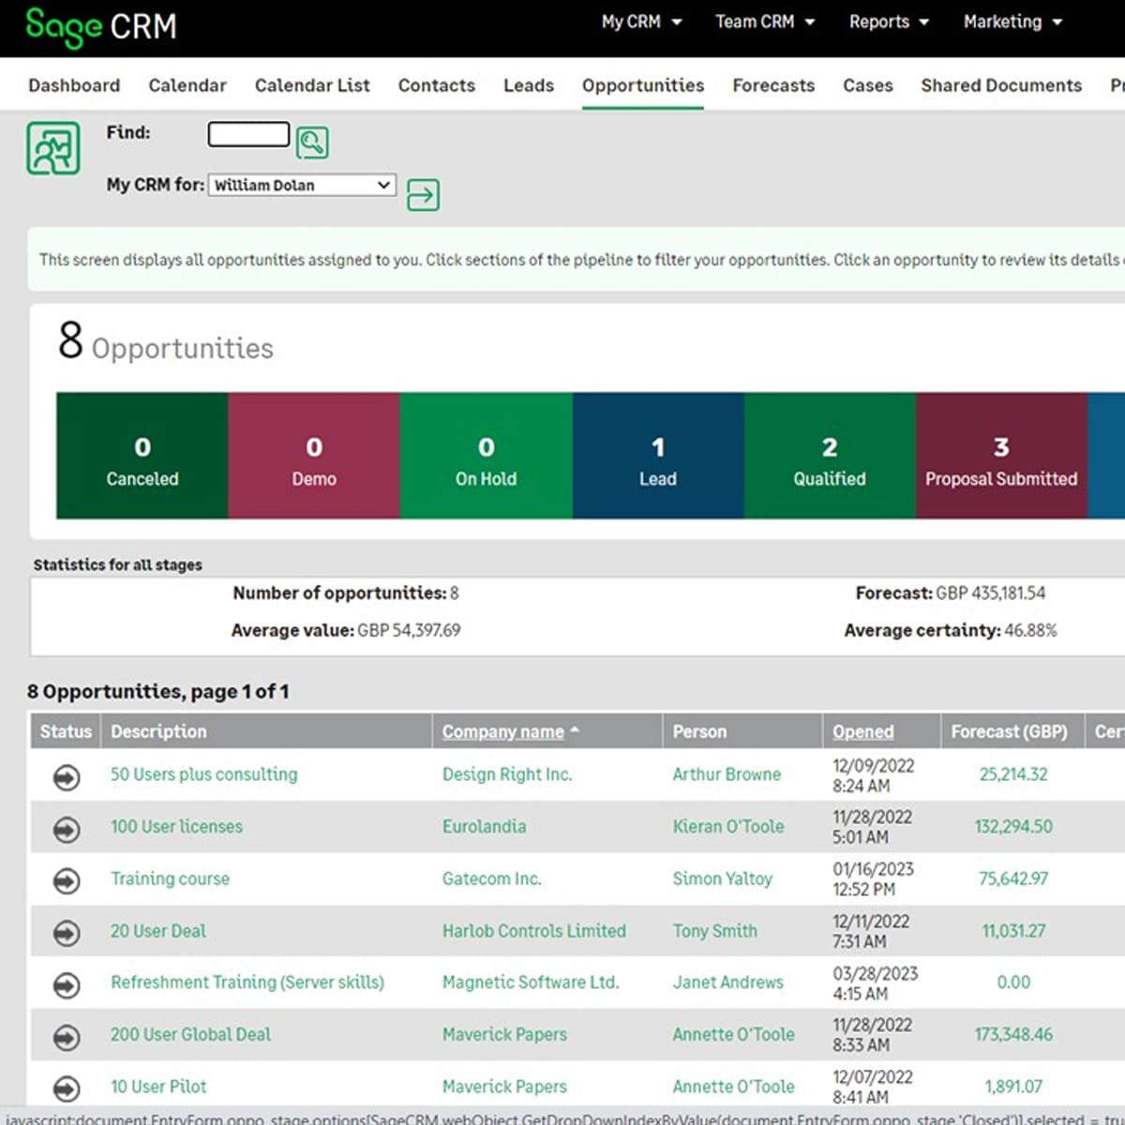The width and height of the screenshot is (1125, 1125).
Task: Filter pipeline by Canceled stage tile
Action: point(142,456)
